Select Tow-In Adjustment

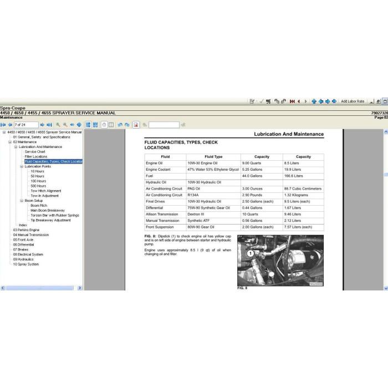point(44,196)
